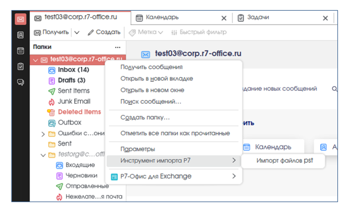
Task: Select the Junk Email folder
Action: pyautogui.click(x=74, y=101)
